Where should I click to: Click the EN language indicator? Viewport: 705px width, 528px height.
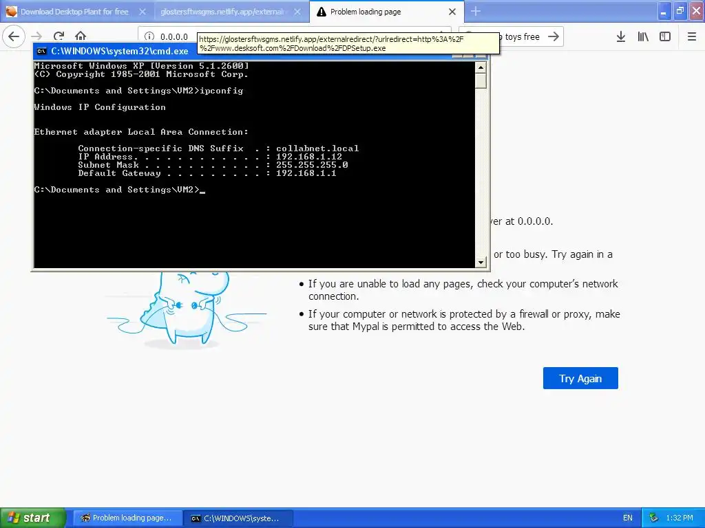click(628, 518)
